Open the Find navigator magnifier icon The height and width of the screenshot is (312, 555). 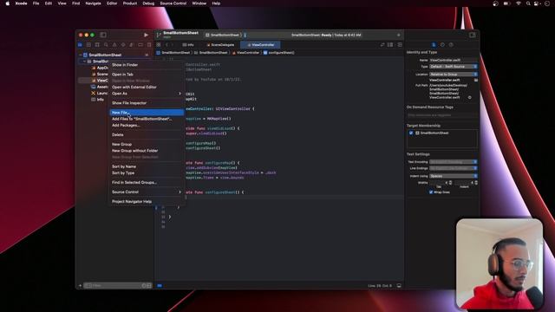click(x=106, y=45)
